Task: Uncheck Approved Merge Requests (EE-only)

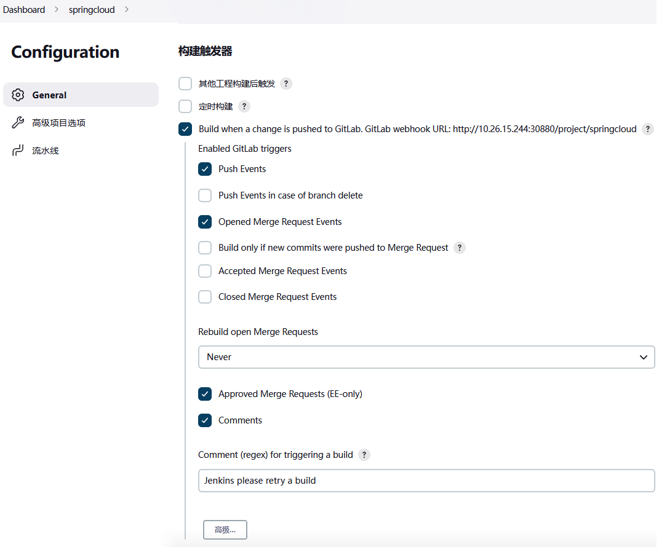Action: coord(205,394)
